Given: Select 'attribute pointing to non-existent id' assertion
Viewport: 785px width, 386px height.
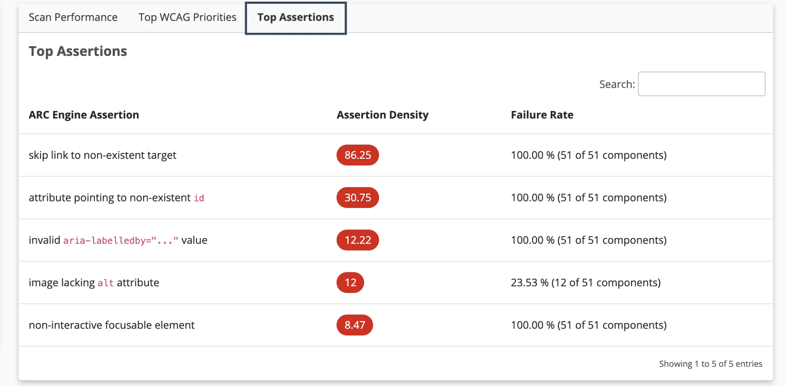Looking at the screenshot, I should pos(116,198).
